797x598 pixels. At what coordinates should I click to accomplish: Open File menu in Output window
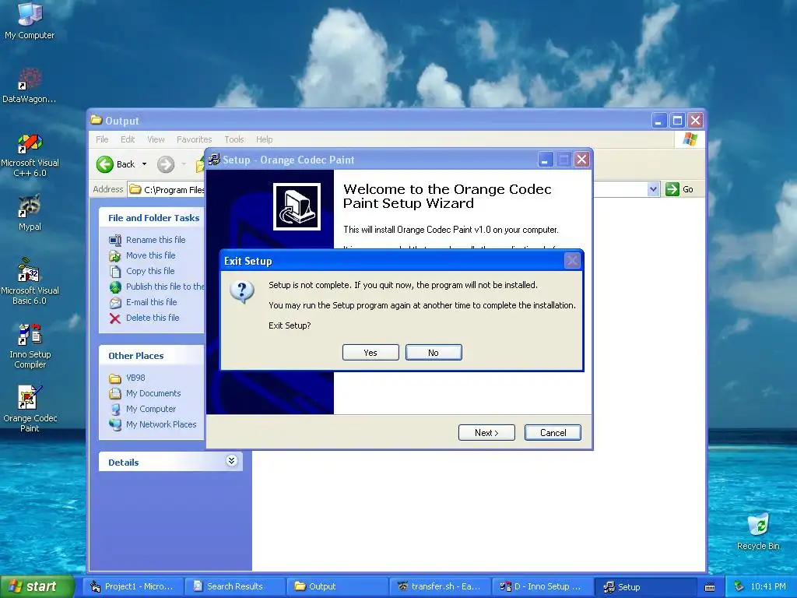tap(102, 139)
